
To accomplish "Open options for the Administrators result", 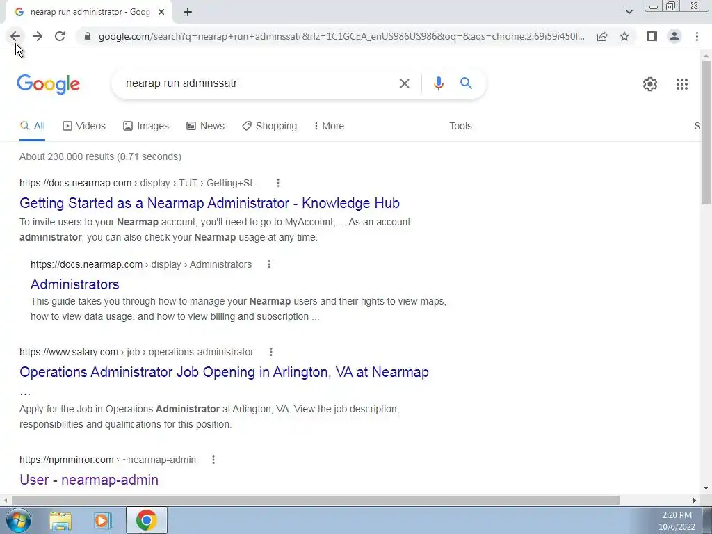I will coord(269,264).
